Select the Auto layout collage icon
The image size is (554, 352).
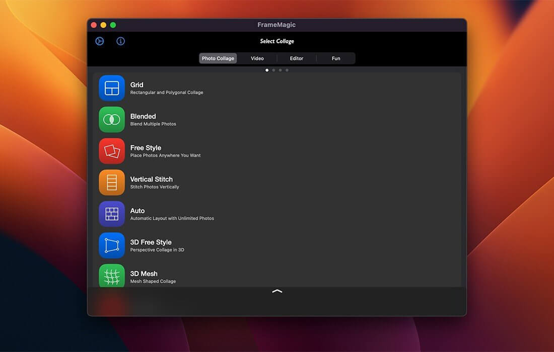pyautogui.click(x=112, y=214)
